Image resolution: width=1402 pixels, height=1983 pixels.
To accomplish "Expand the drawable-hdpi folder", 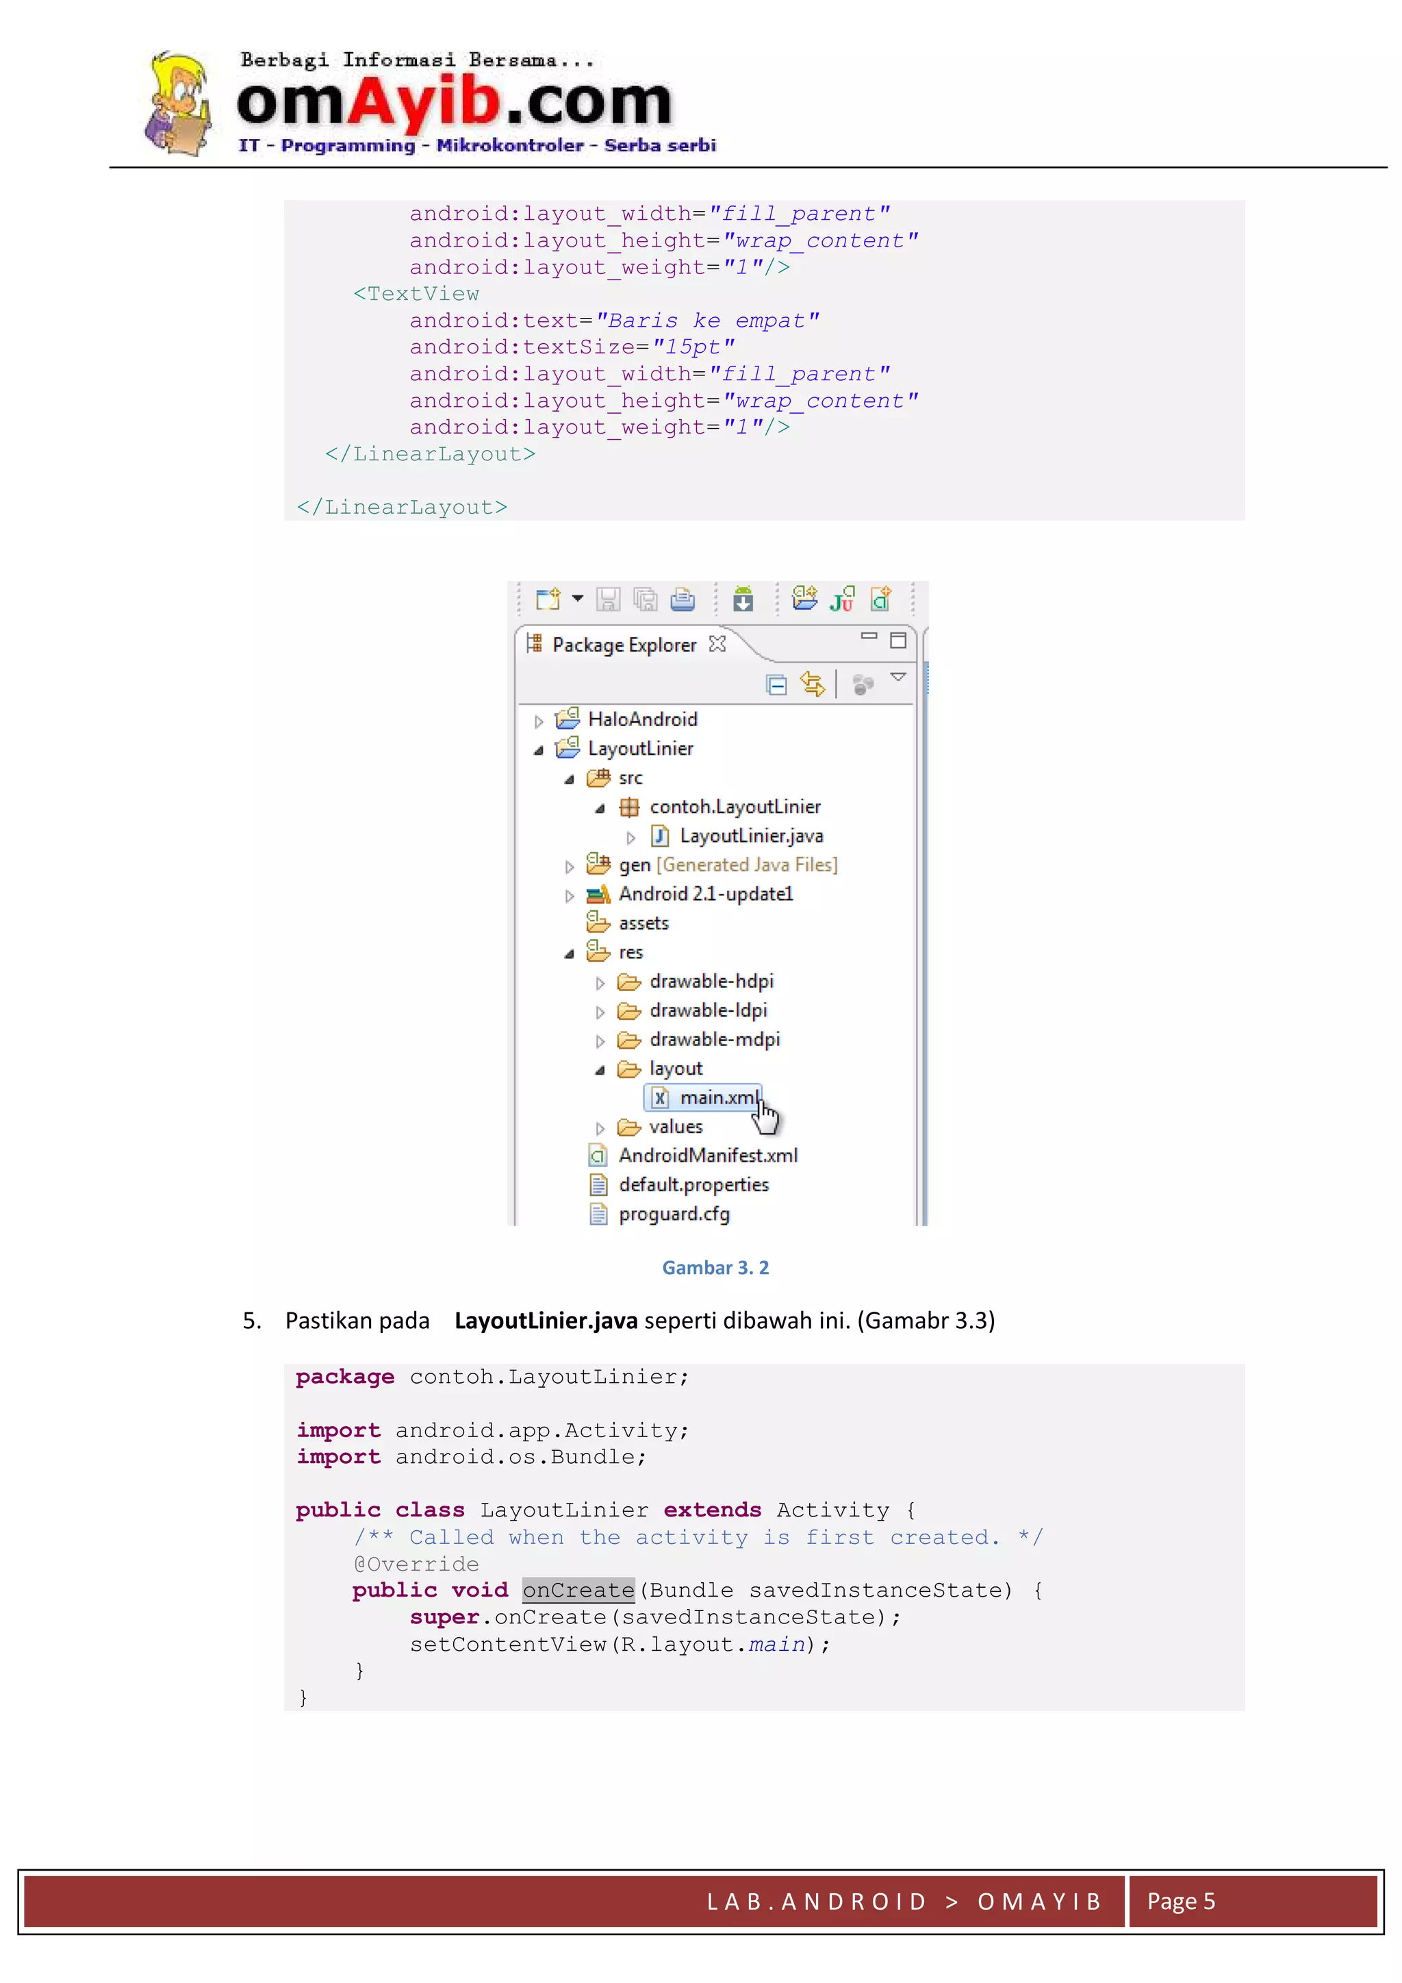I will point(600,983).
